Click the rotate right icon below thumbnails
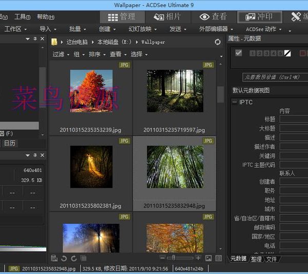The width and height of the screenshot is (308, 274). (x=74, y=258)
